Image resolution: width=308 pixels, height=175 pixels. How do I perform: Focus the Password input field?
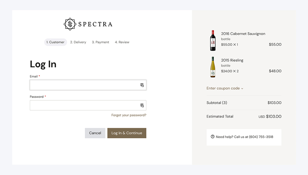84,105
